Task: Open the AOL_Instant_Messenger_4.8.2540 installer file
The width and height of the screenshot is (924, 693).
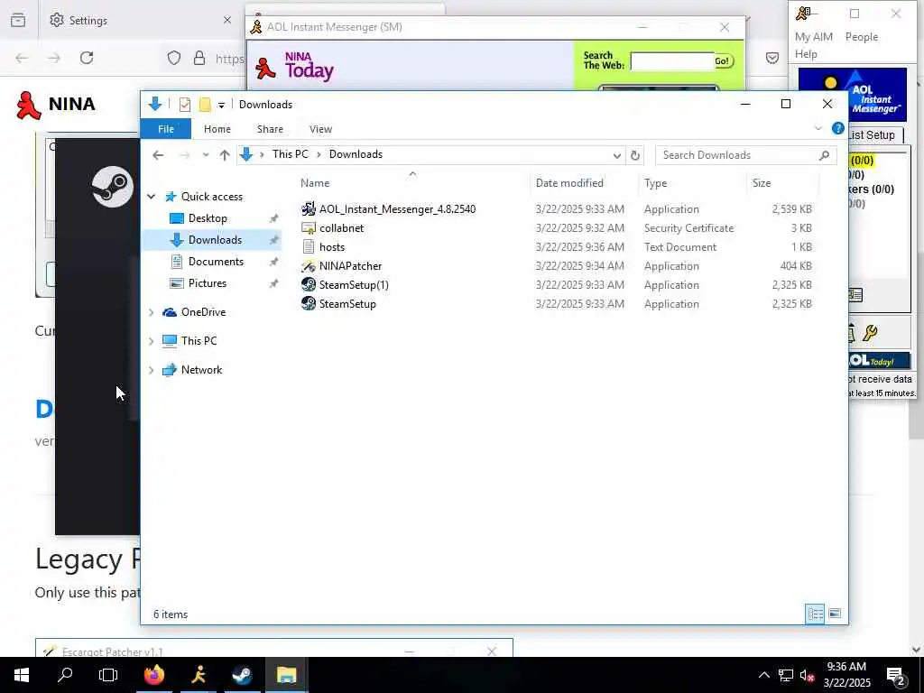Action: click(x=397, y=209)
